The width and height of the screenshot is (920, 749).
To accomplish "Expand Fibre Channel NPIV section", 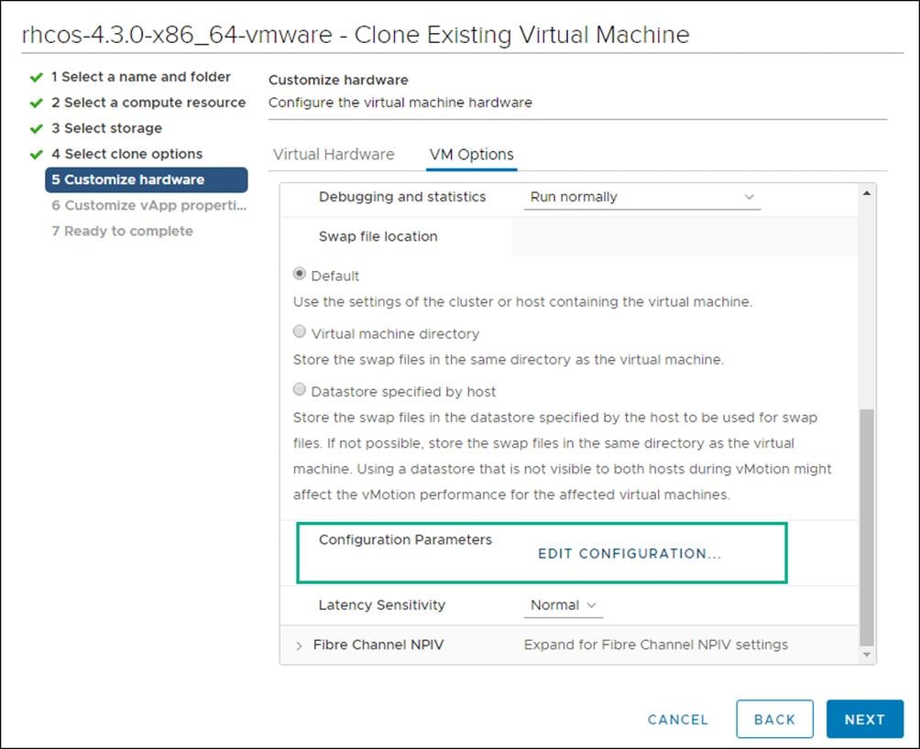I will click(x=300, y=646).
